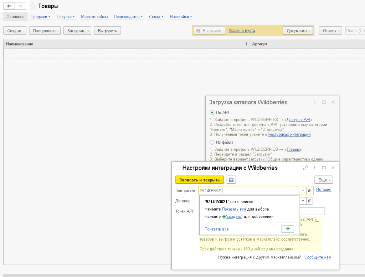
Task: Open the настройках интеграции link
Action: point(289,134)
